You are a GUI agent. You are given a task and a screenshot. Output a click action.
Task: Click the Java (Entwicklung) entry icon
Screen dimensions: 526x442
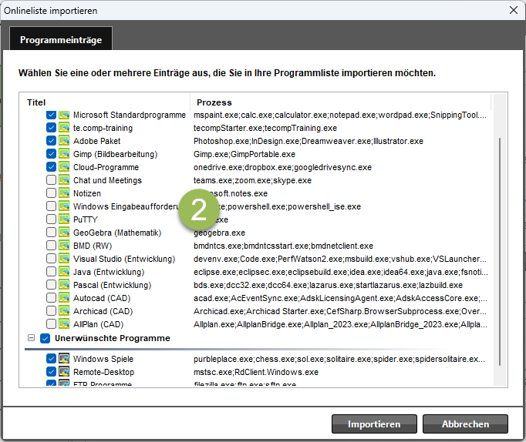pos(64,272)
